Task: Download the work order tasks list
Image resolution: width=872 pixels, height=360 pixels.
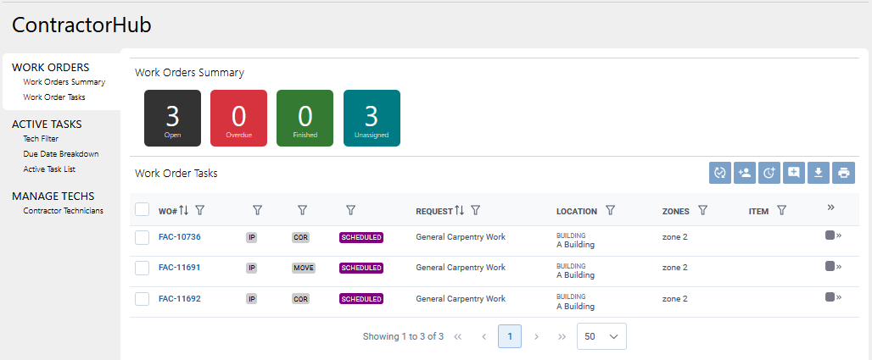Action: [x=819, y=173]
